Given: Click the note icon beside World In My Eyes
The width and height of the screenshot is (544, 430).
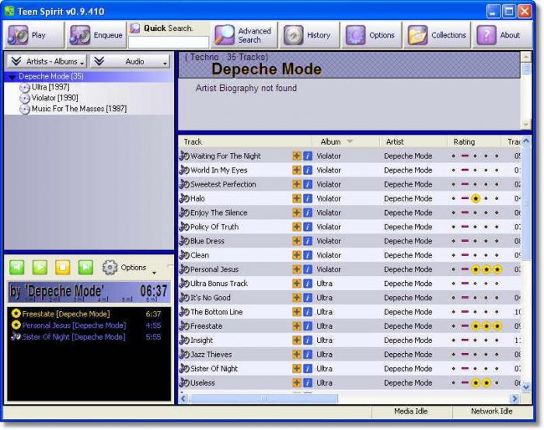Looking at the screenshot, I should [184, 170].
